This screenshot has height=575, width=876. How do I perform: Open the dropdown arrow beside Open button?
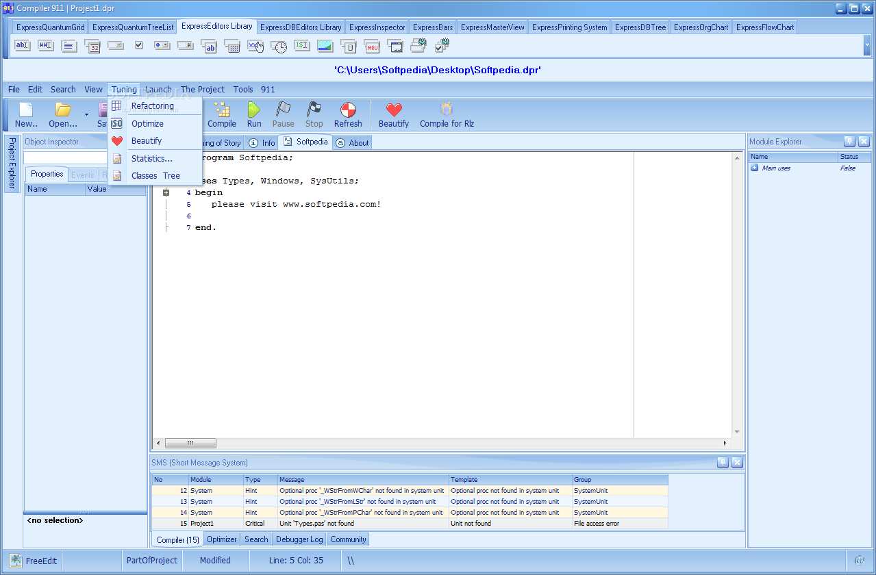click(x=86, y=114)
